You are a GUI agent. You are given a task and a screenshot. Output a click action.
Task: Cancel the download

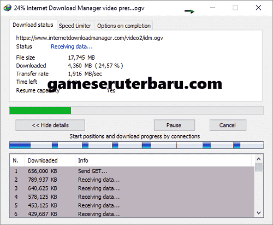coord(228,125)
